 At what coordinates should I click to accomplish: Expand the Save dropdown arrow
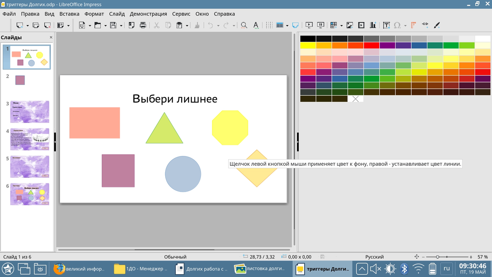[x=121, y=25]
